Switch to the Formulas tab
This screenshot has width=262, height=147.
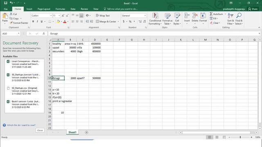click(x=60, y=9)
